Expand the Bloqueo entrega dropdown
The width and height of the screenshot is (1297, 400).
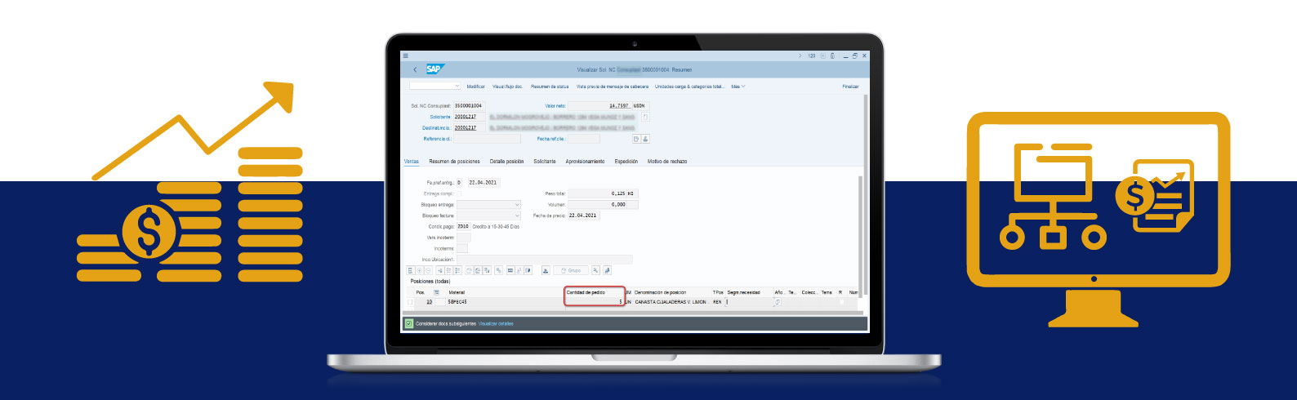tap(516, 205)
